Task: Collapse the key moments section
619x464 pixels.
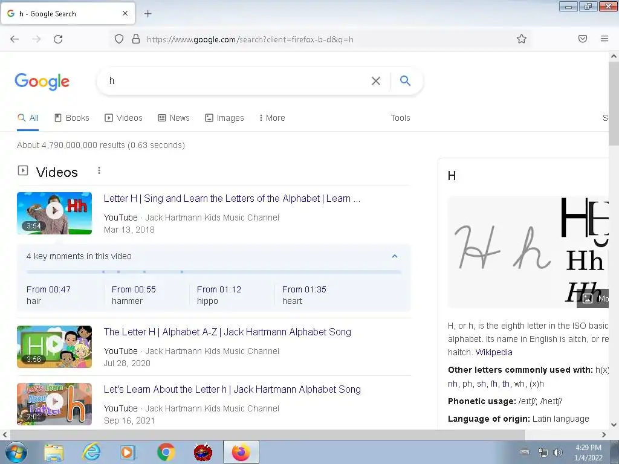Action: pyautogui.click(x=394, y=256)
